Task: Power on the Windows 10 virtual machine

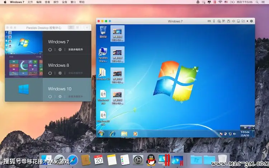Action: pos(50,97)
